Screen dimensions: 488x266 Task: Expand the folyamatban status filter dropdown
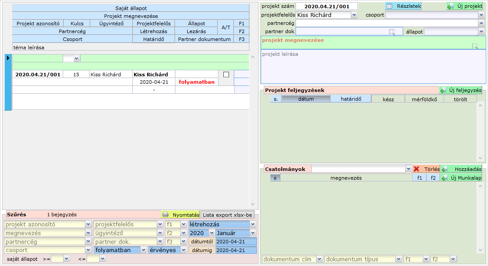(x=143, y=250)
